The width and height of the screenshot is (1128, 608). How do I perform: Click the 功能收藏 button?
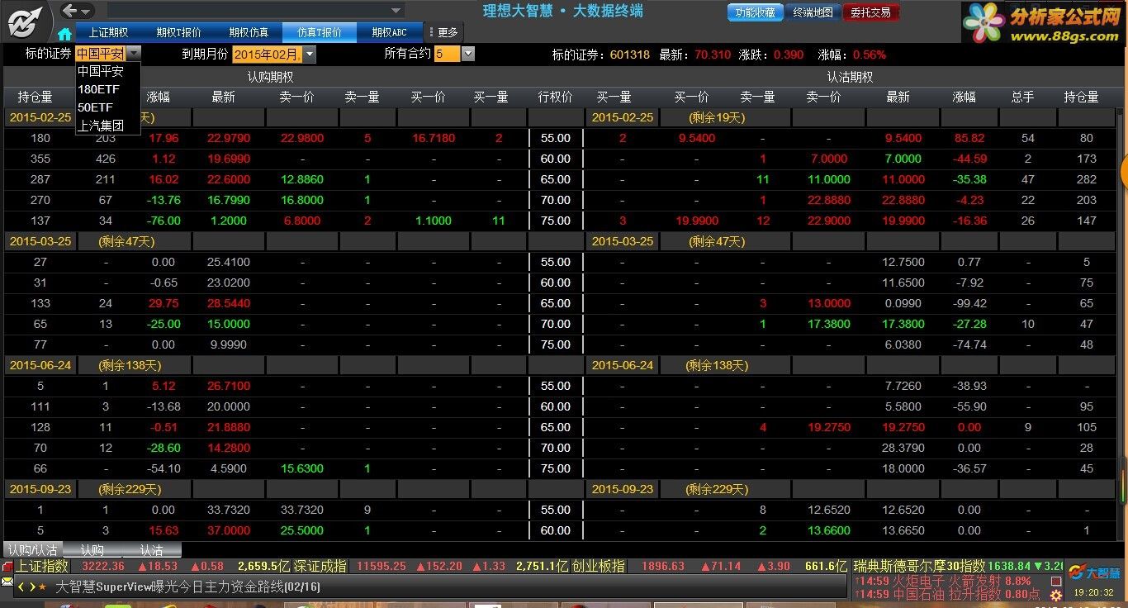click(755, 12)
